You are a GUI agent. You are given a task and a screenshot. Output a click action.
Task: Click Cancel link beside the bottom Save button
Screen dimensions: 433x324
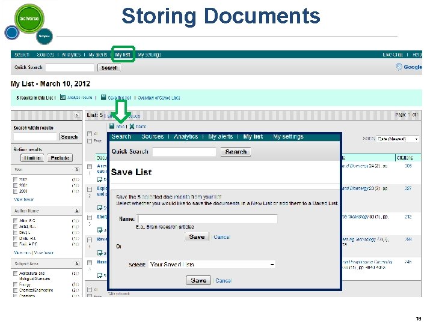pos(223,280)
